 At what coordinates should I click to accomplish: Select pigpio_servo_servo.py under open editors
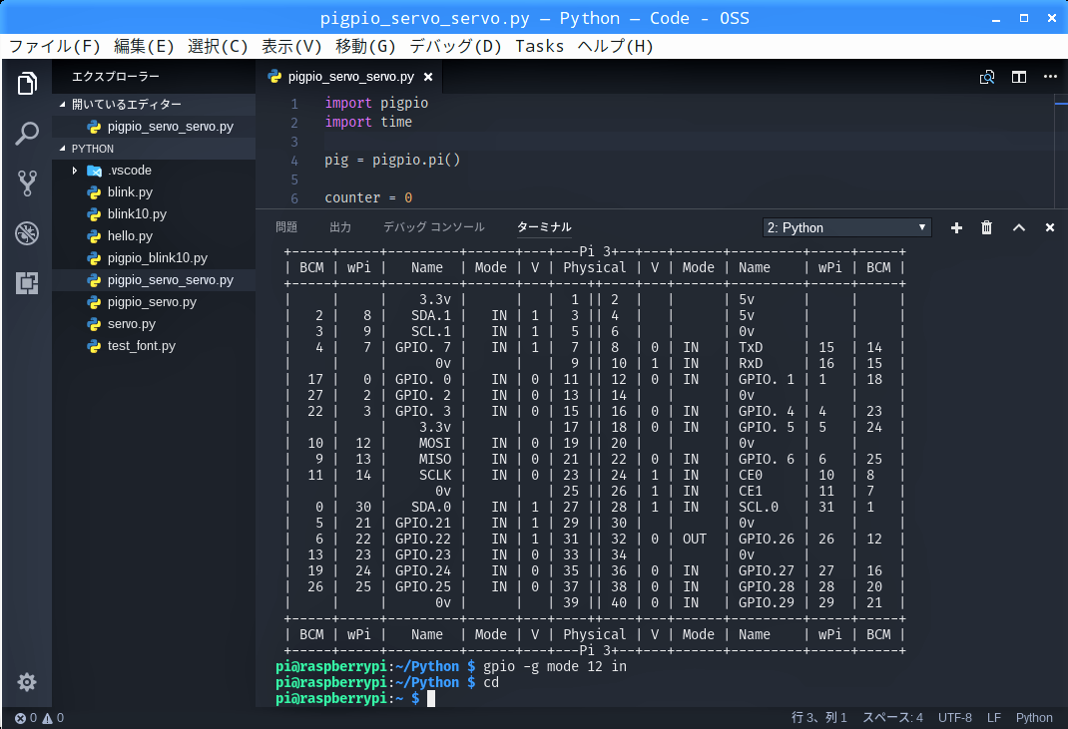154,127
